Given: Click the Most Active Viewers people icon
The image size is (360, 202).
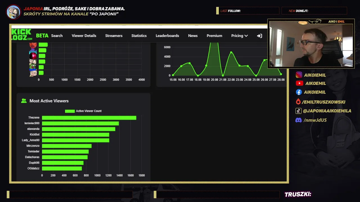Looking at the screenshot, I should point(24,101).
